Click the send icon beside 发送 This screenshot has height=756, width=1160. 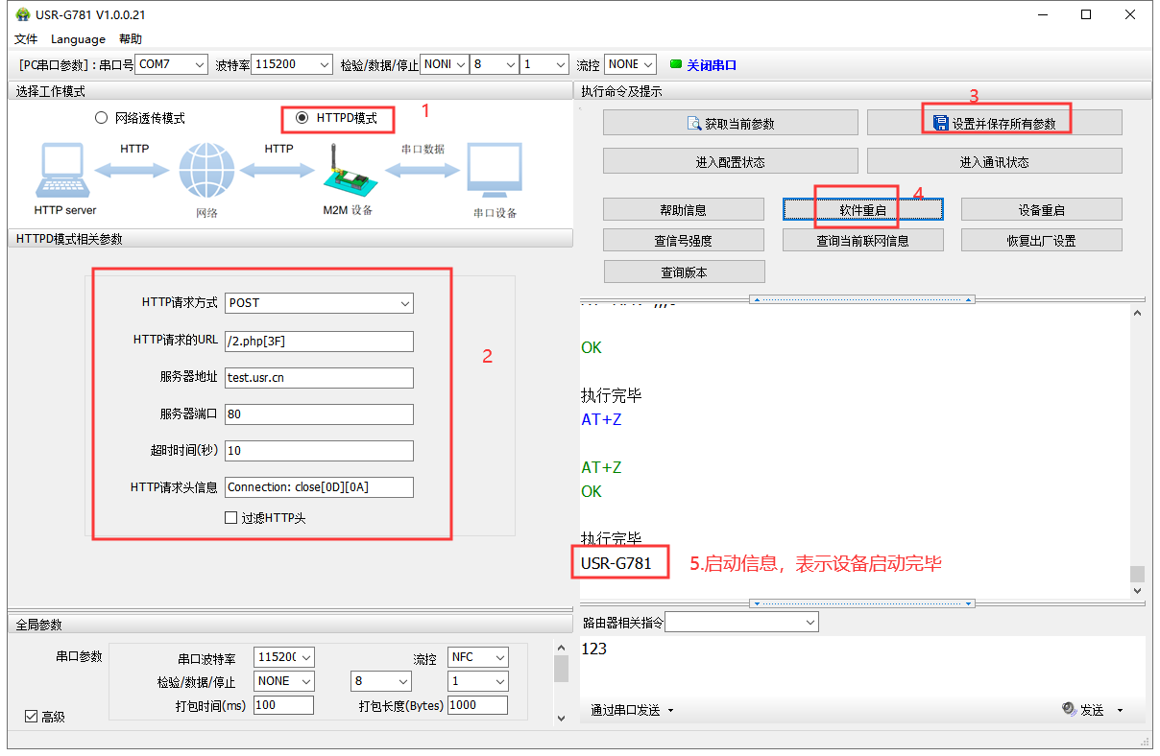(x=1069, y=709)
